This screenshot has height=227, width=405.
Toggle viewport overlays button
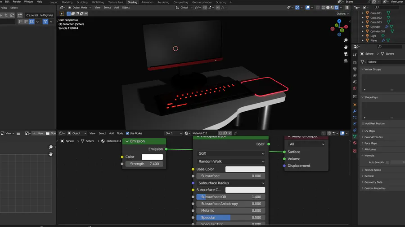(307, 8)
